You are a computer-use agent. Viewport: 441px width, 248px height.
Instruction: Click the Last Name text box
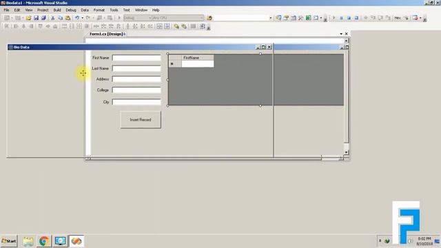pos(136,68)
